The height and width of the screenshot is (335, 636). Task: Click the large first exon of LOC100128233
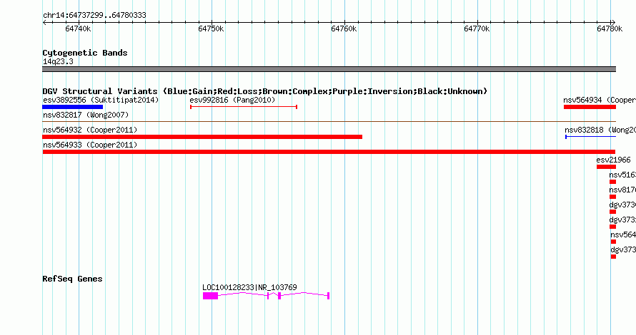coord(211,296)
